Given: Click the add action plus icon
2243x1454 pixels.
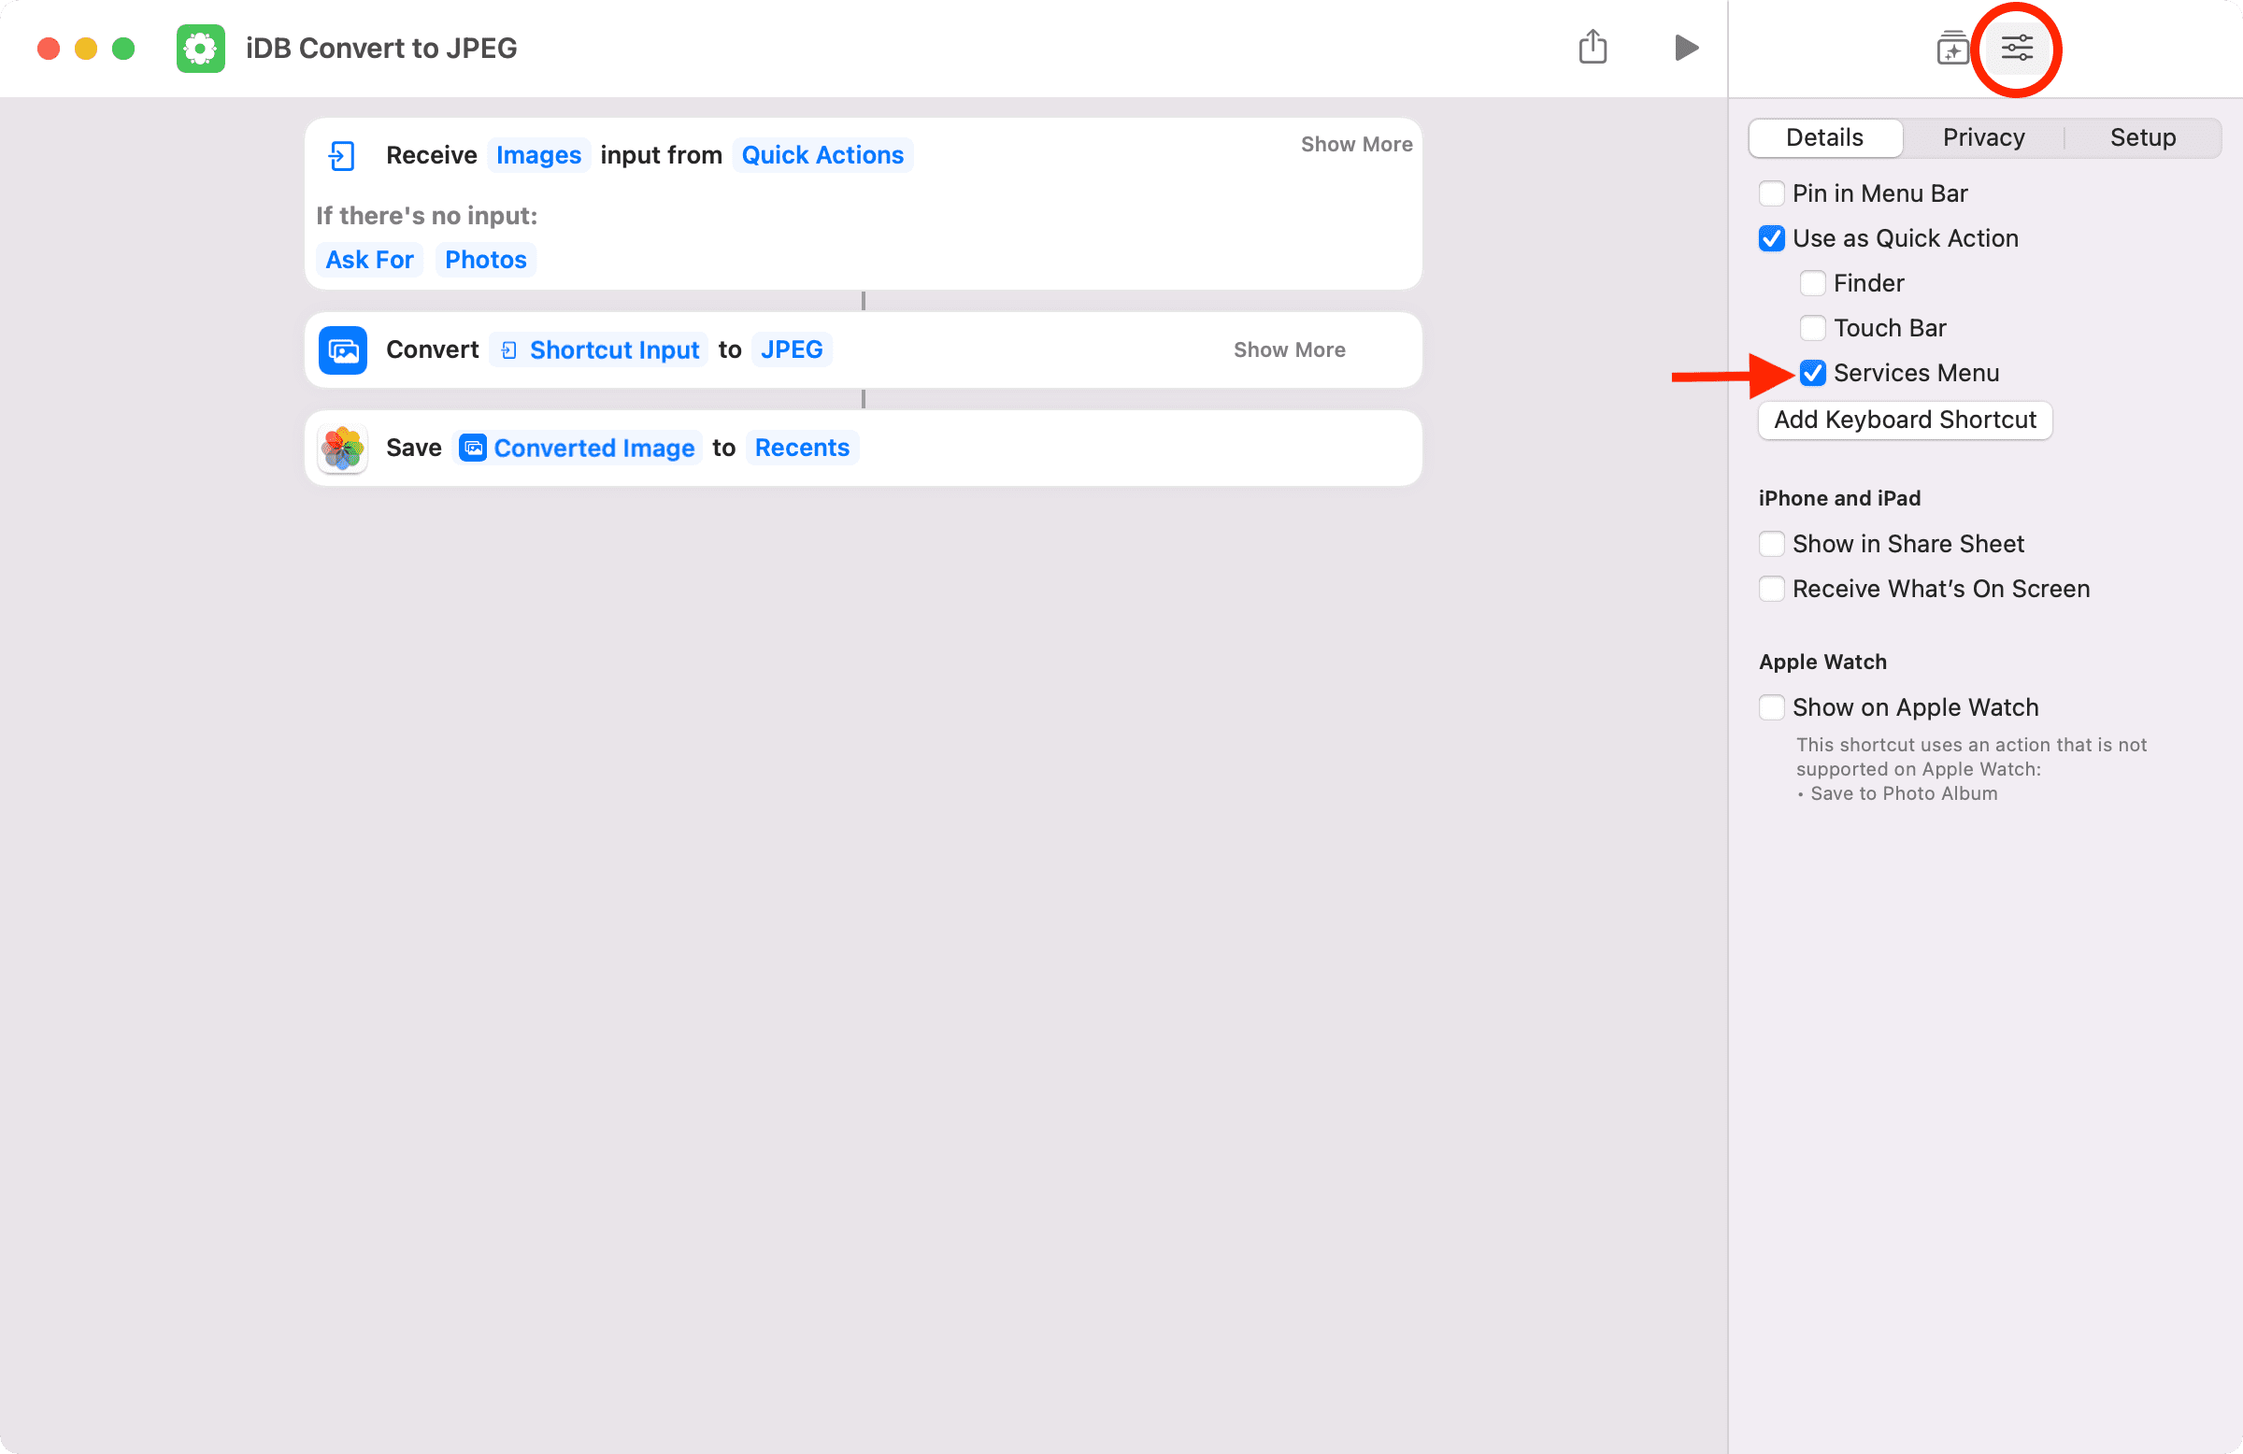Looking at the screenshot, I should point(1950,48).
